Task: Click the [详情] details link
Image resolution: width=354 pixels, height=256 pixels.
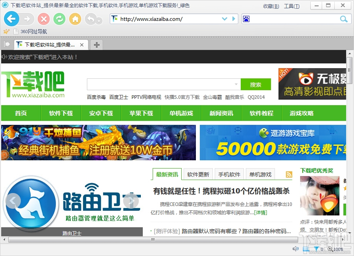Action: click(260, 213)
